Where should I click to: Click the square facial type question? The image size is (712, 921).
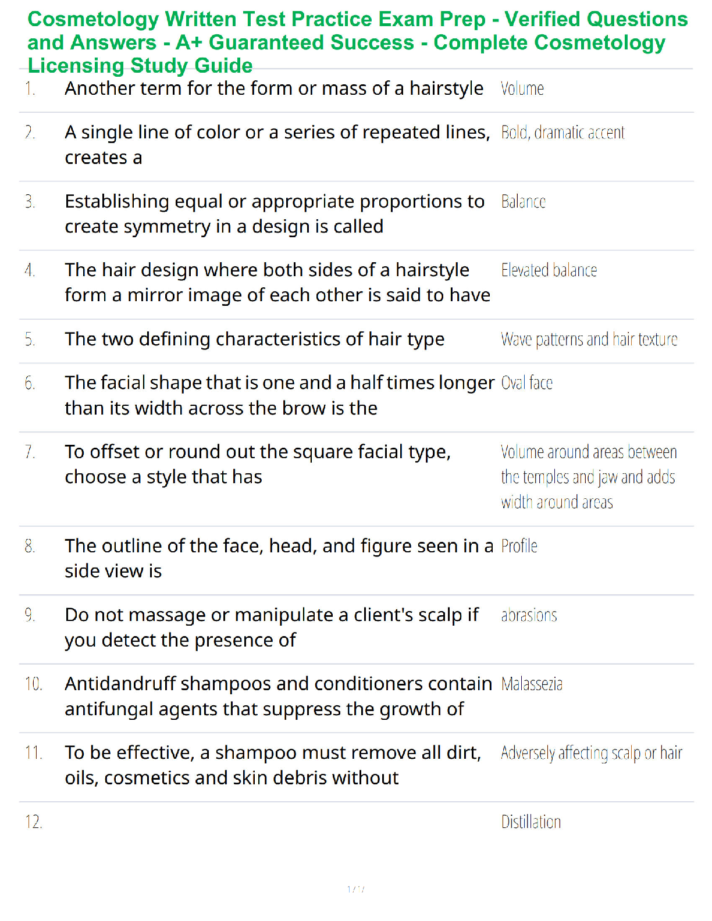[257, 464]
